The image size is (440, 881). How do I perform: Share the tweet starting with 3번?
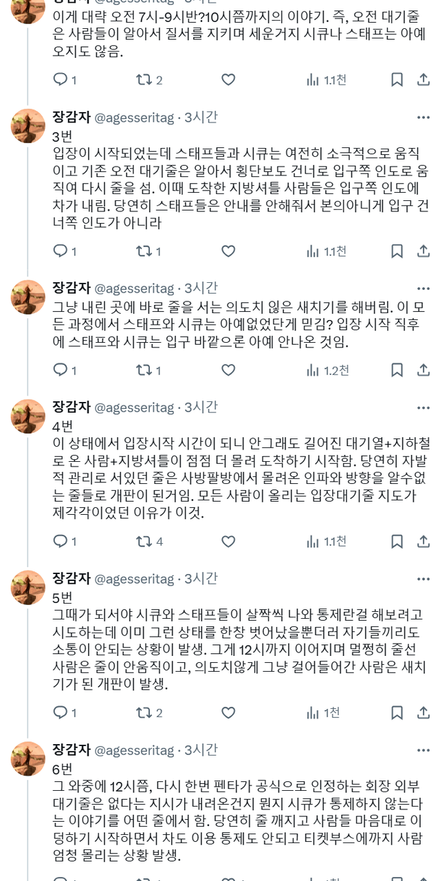[x=423, y=251]
